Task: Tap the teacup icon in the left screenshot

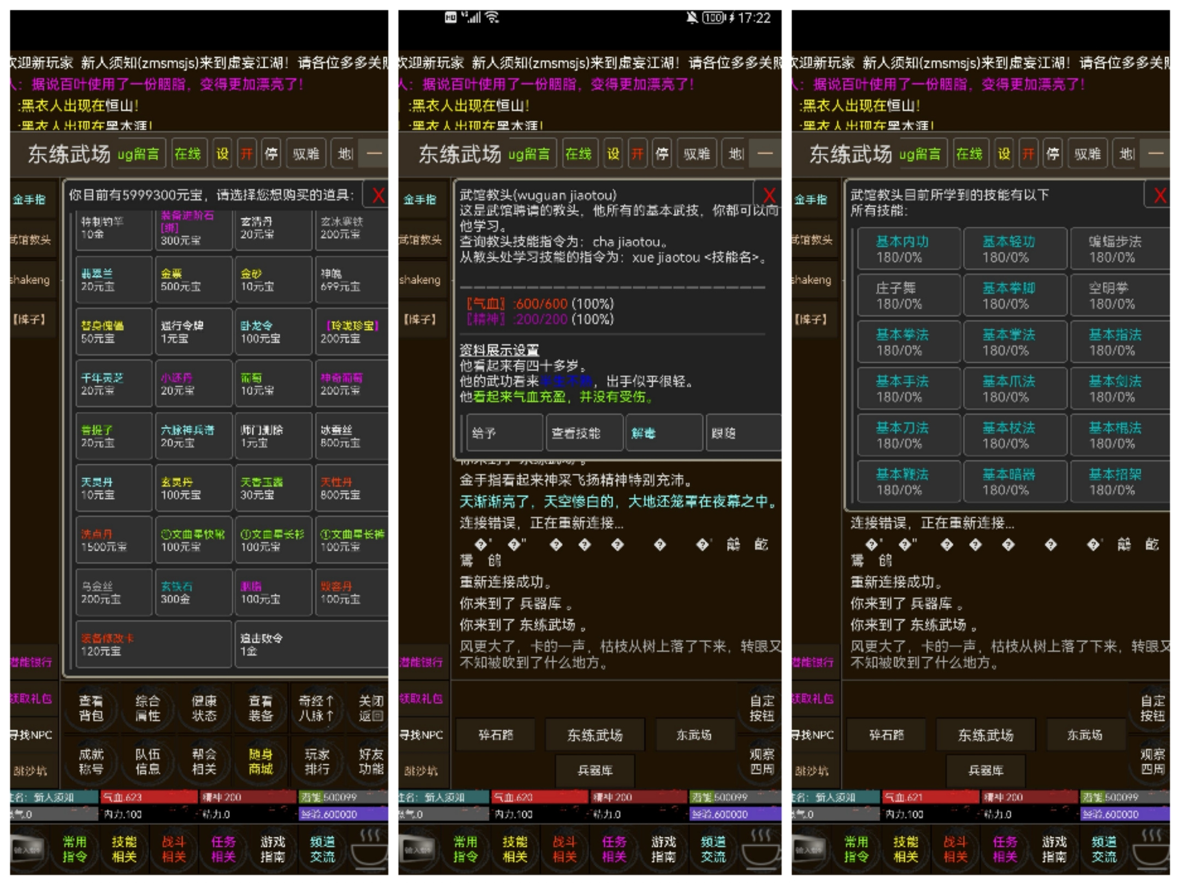Action: click(x=369, y=849)
